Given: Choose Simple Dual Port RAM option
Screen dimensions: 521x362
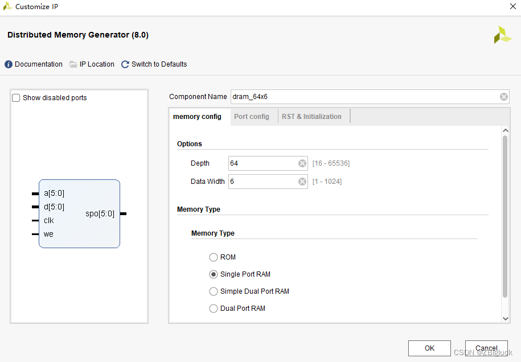Looking at the screenshot, I should 214,291.
